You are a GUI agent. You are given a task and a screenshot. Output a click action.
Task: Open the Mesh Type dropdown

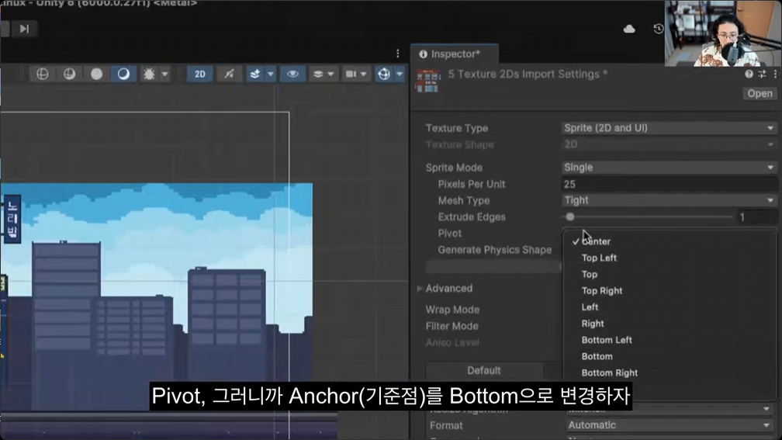[x=669, y=200]
